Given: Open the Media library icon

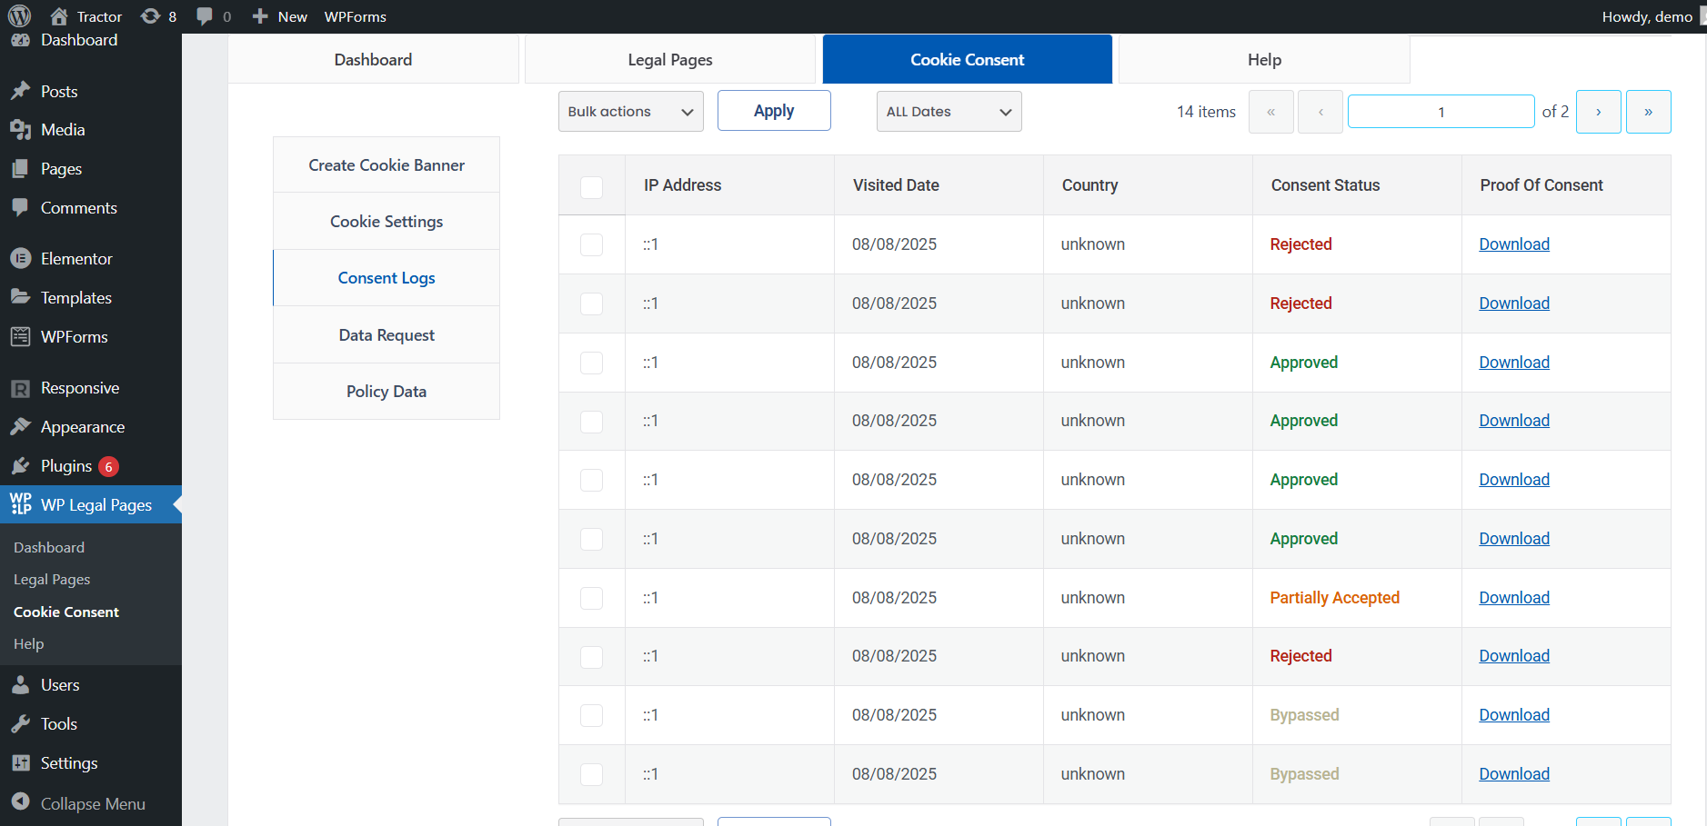Looking at the screenshot, I should coord(20,130).
